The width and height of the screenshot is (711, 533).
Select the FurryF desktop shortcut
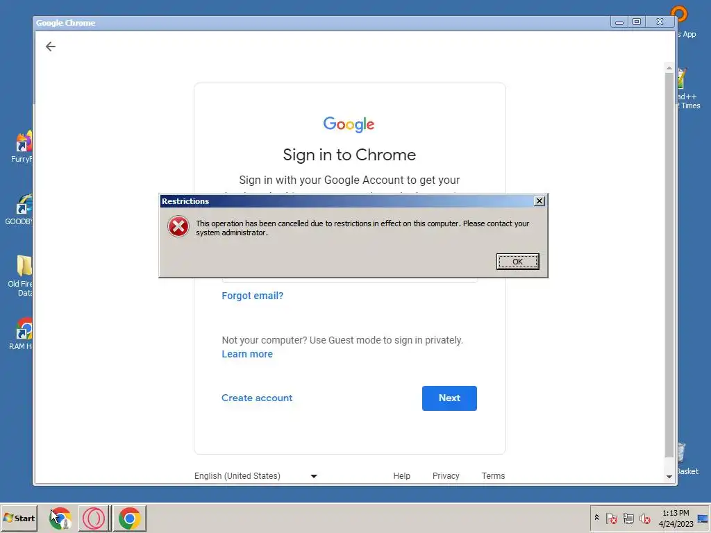[22, 146]
